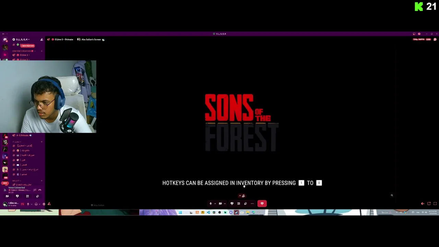Screen dimensions: 439x247
Task: Toggle microphone mute in user panel
Action: (28, 204)
